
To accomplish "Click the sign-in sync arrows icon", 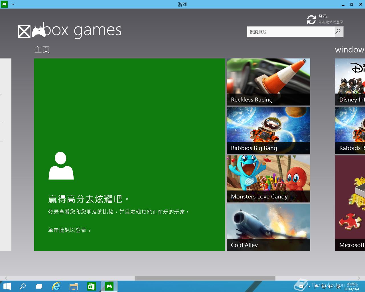I will (x=311, y=20).
